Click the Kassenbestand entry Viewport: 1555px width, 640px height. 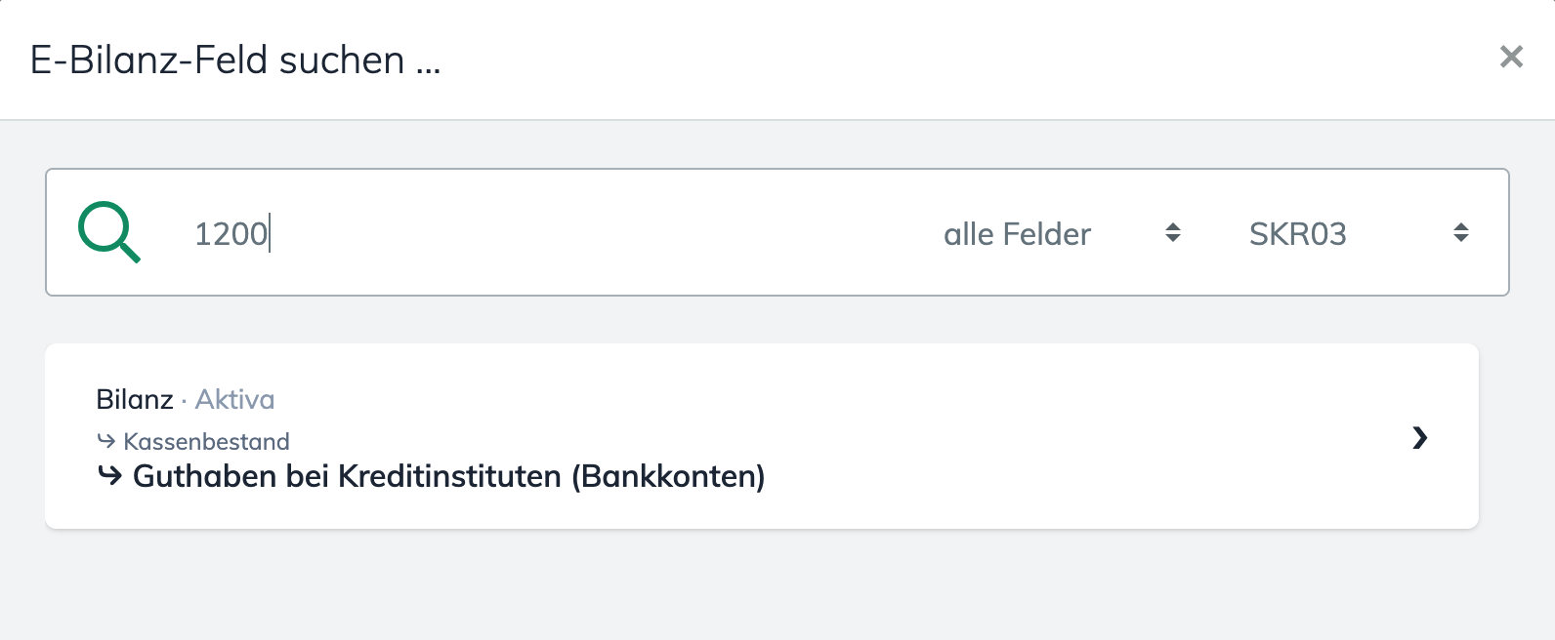click(x=207, y=441)
